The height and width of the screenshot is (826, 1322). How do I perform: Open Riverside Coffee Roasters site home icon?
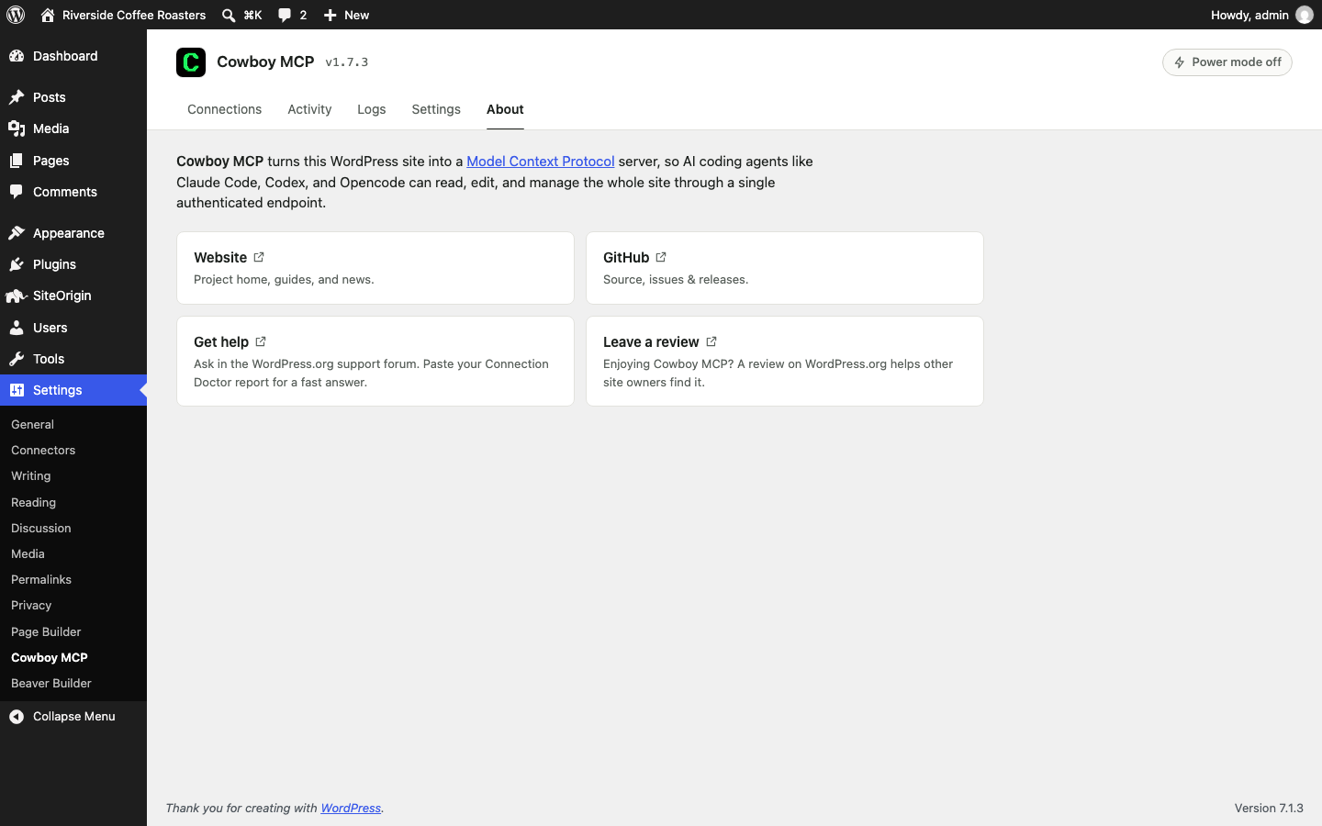(48, 15)
